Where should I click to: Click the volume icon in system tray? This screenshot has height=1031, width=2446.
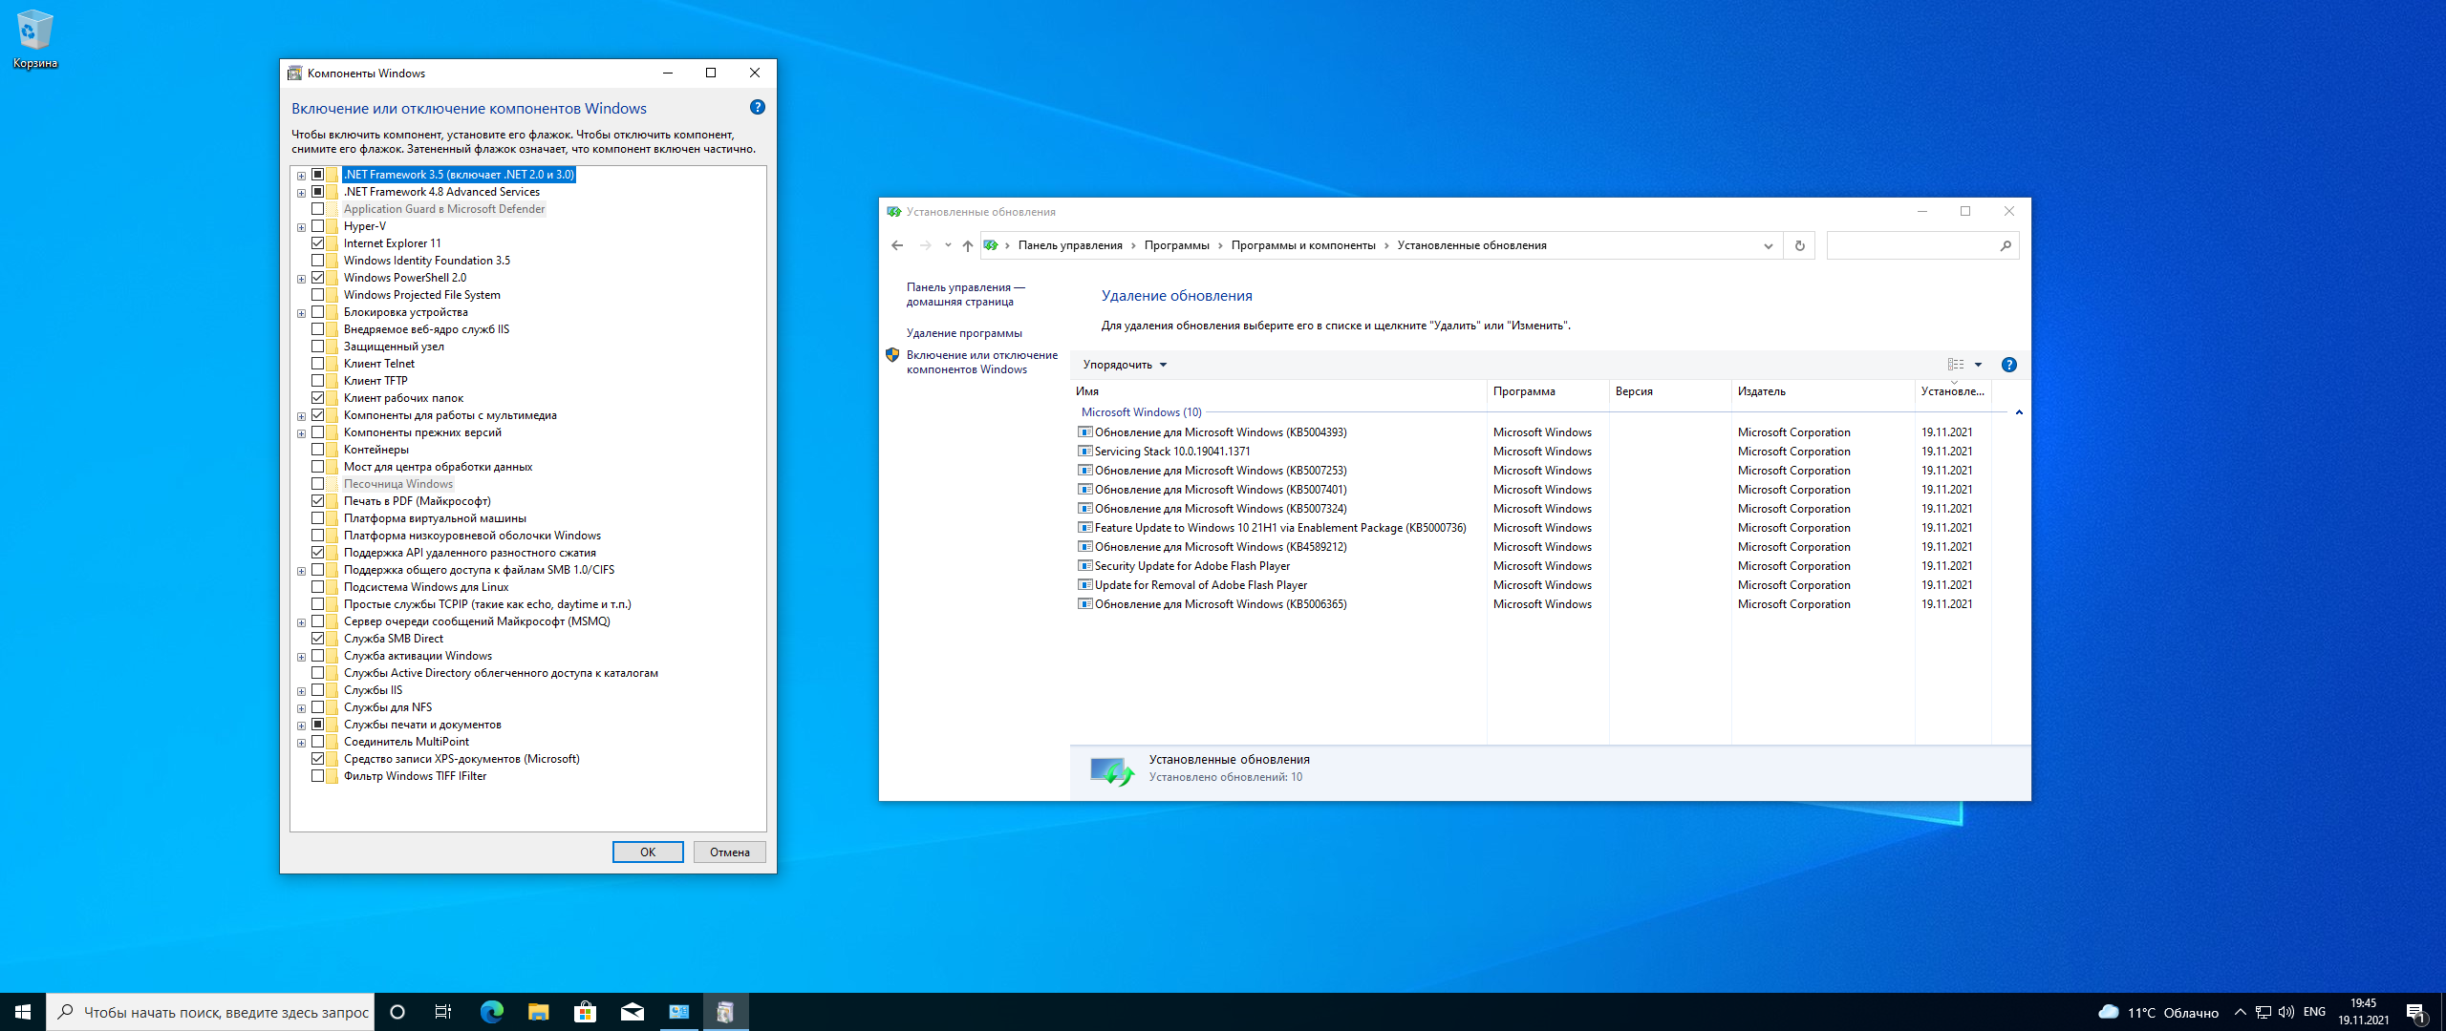click(x=2286, y=1012)
